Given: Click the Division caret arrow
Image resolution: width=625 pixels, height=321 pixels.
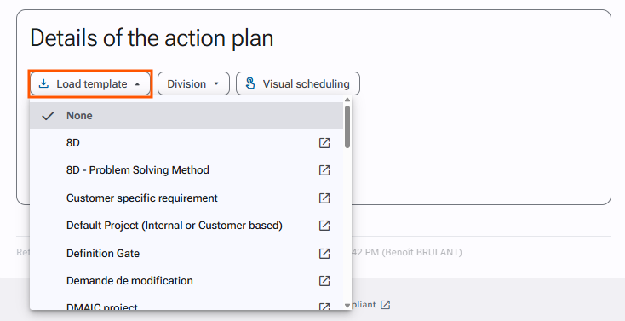Looking at the screenshot, I should point(216,83).
